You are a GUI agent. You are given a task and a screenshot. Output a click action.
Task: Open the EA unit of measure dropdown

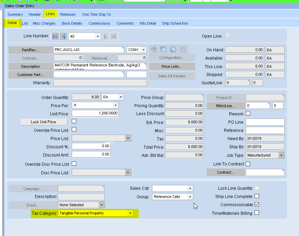pyautogui.click(x=121, y=97)
